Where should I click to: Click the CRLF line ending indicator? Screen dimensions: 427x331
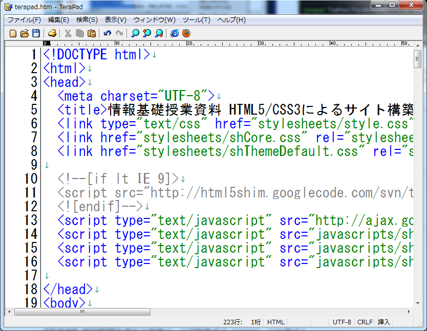pos(365,322)
